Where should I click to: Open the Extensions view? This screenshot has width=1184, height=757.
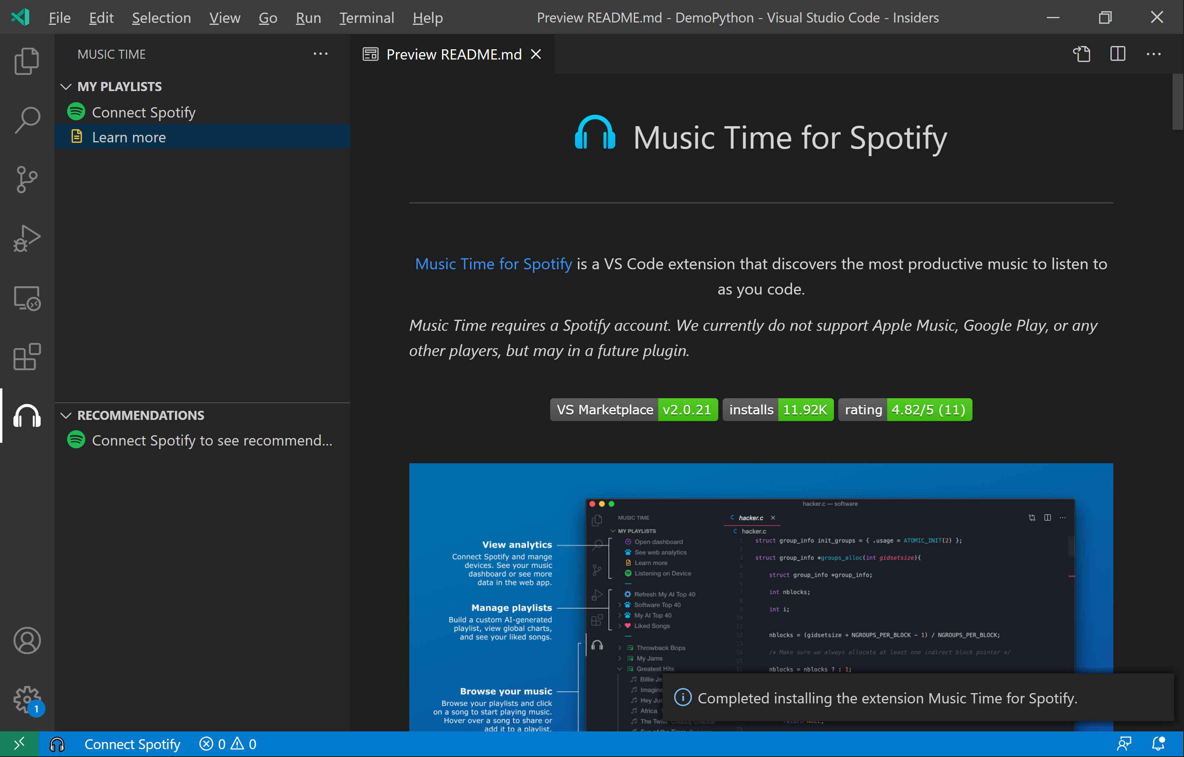pyautogui.click(x=26, y=357)
